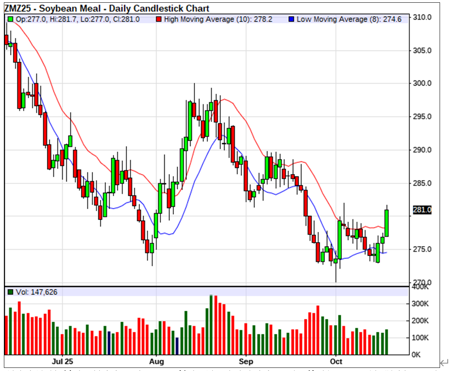This screenshot has width=449, height=371.
Task: Click the Sep date axis label
Action: (x=246, y=361)
